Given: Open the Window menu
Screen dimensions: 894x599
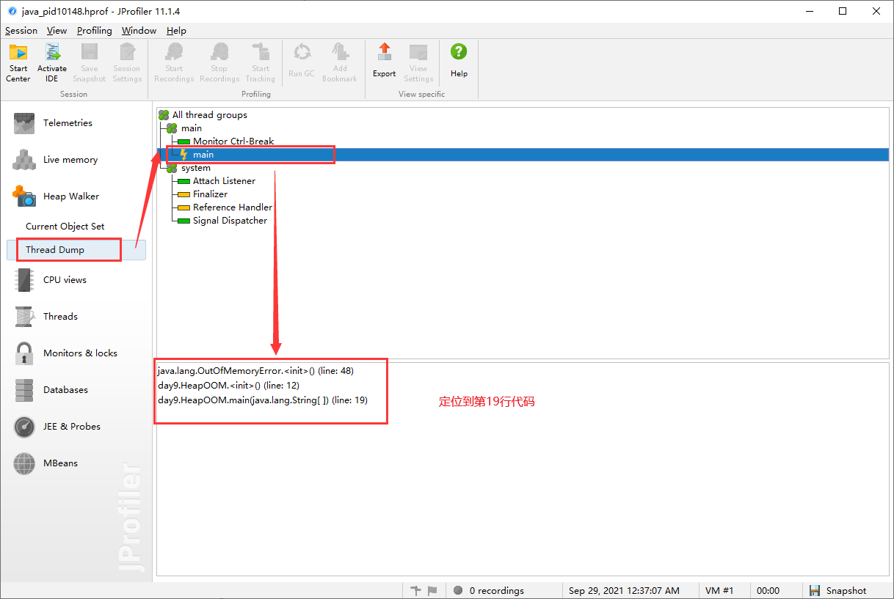Looking at the screenshot, I should pyautogui.click(x=139, y=31).
